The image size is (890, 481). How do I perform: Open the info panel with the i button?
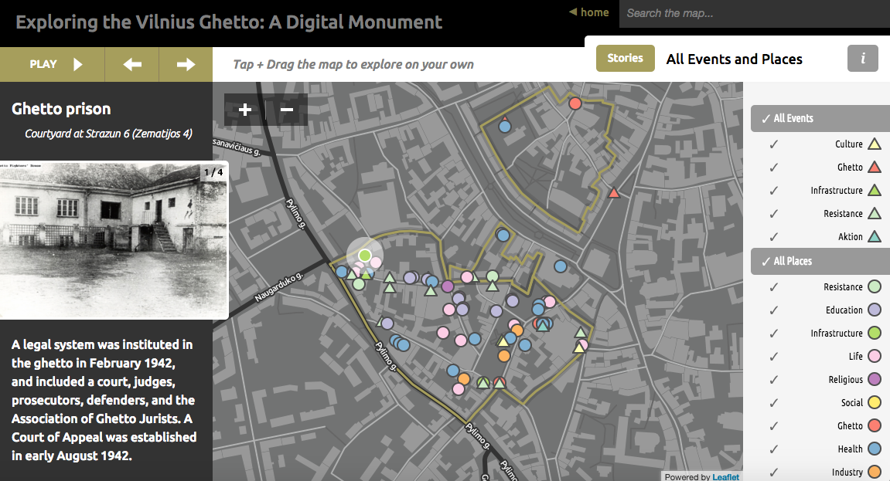(x=862, y=59)
